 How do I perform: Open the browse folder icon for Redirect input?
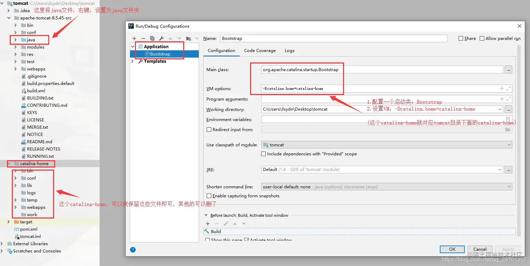(x=508, y=130)
